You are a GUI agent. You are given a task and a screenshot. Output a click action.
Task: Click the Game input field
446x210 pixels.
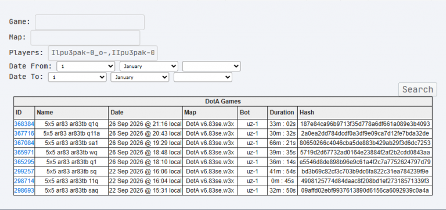89,22
